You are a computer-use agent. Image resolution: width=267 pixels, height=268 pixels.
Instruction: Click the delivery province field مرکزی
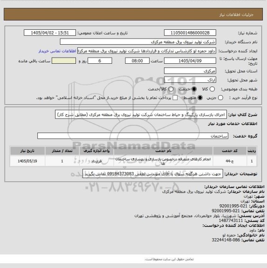tap(190, 71)
